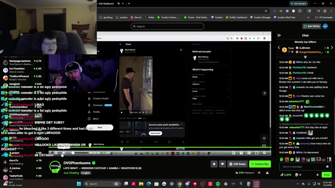335x188 pixels.
Task: Open the Gift Subs button
Action: 237,164
